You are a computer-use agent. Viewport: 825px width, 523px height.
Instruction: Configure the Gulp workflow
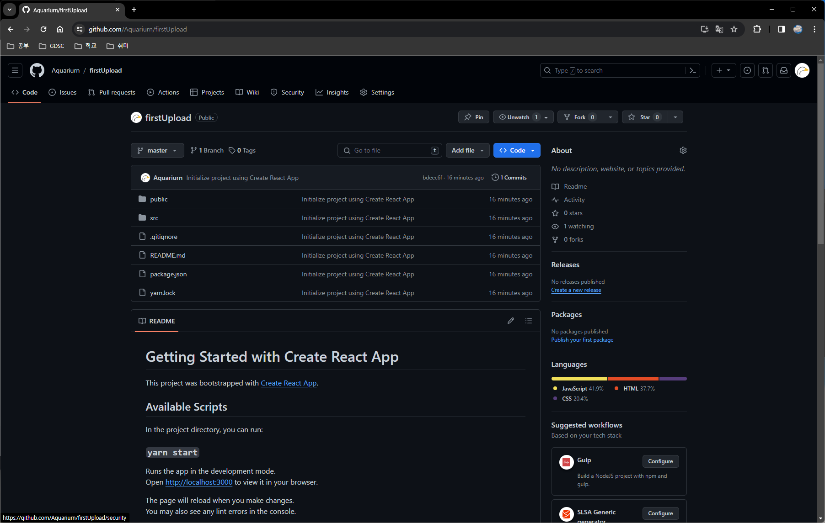tap(660, 461)
